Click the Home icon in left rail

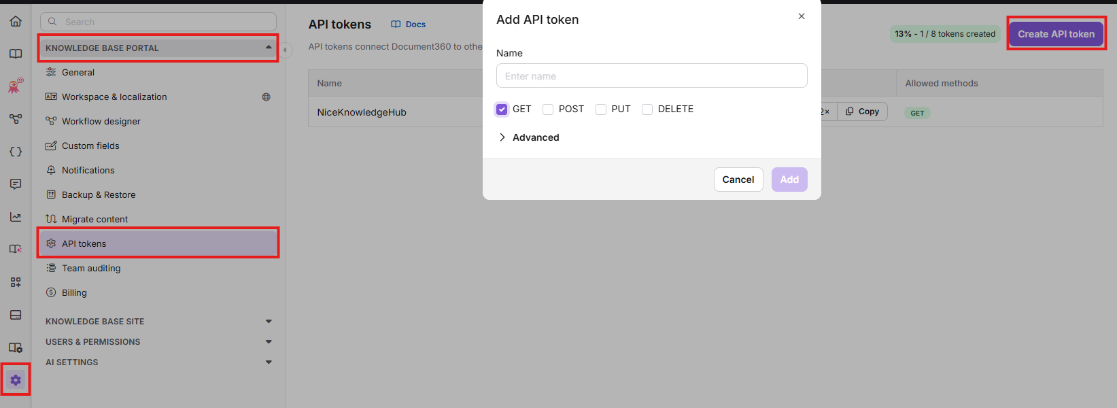pyautogui.click(x=16, y=21)
